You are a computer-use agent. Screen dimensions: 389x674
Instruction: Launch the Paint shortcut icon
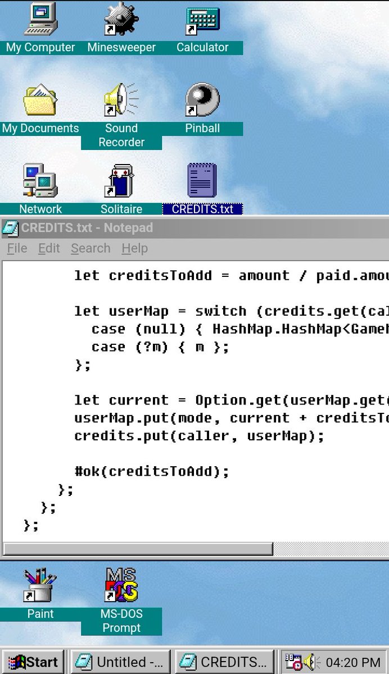pos(40,586)
